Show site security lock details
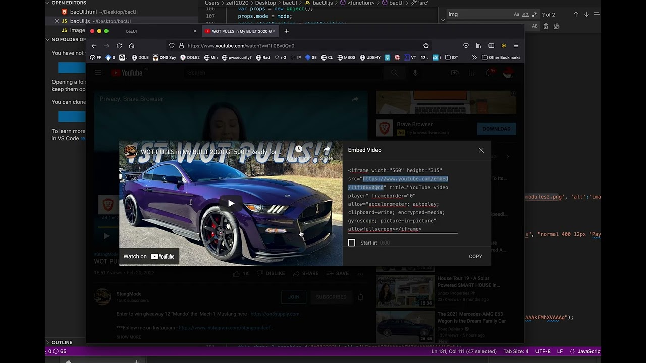Image resolution: width=646 pixels, height=363 pixels. click(x=181, y=46)
